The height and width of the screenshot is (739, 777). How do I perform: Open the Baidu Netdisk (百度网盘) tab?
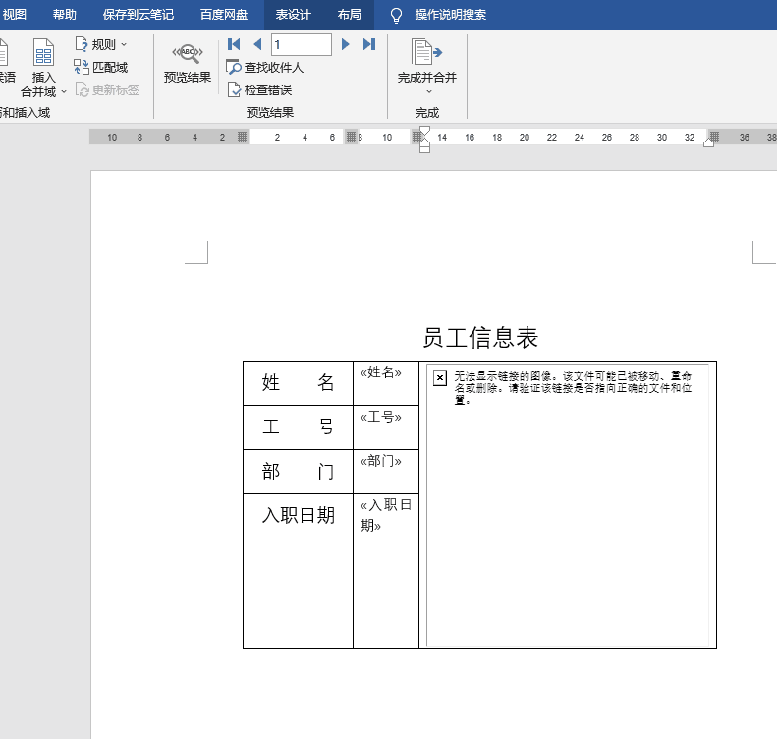pyautogui.click(x=223, y=15)
